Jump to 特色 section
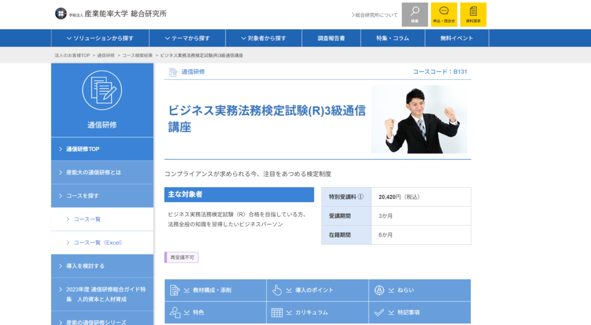The height and width of the screenshot is (325, 591). pos(216,312)
